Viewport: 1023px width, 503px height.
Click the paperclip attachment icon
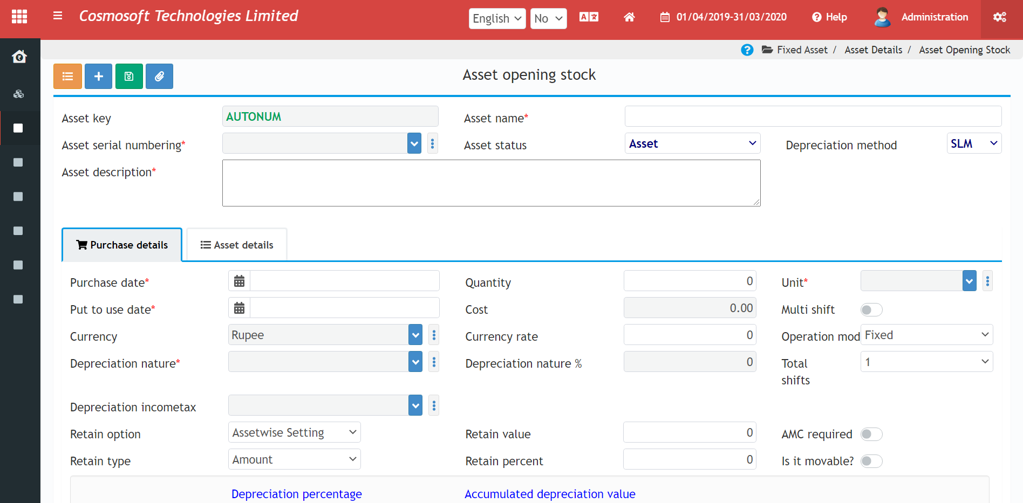(159, 77)
